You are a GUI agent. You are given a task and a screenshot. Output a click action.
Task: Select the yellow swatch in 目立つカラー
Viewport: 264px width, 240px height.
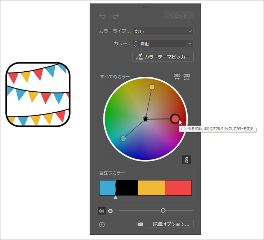(x=151, y=188)
